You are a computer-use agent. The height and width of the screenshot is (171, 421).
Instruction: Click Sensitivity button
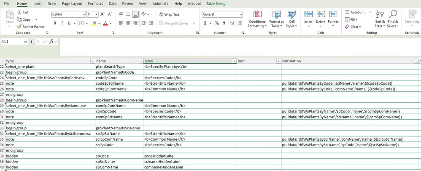[x=412, y=19]
